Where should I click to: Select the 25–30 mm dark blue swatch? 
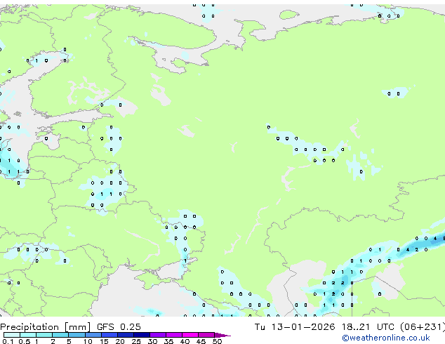pyautogui.click(x=142, y=335)
